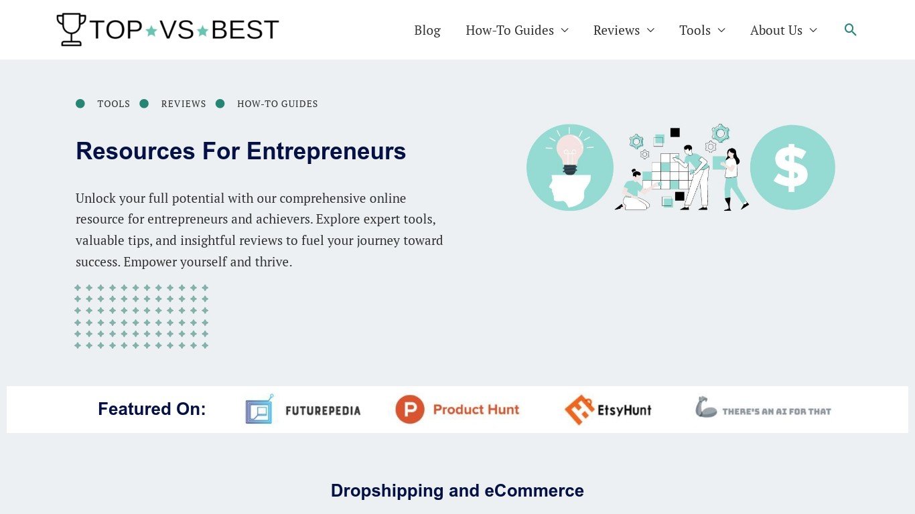Click the REVIEWS category link
Image resolution: width=915 pixels, height=514 pixels.
[184, 104]
